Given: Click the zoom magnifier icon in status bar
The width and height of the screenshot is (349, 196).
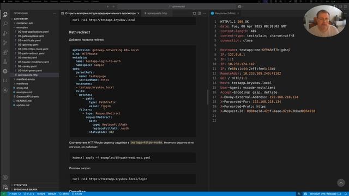Looking at the screenshot, I should (x=299, y=194).
